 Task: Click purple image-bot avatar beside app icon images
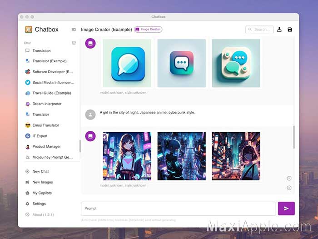[x=90, y=44]
